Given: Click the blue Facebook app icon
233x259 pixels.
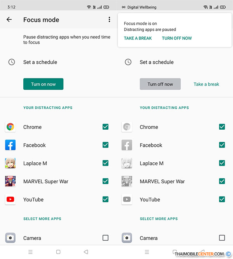Looking at the screenshot, I should click(x=10, y=145).
